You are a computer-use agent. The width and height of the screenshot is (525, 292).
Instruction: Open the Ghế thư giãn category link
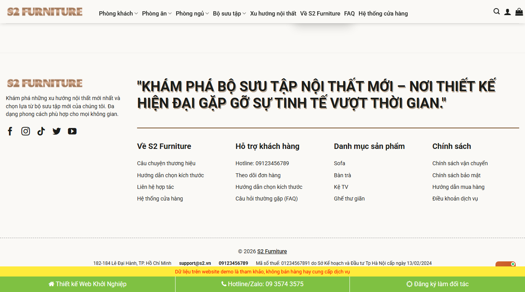click(x=349, y=199)
